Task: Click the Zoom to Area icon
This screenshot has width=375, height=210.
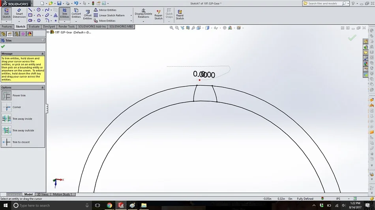Action: [x=177, y=28]
